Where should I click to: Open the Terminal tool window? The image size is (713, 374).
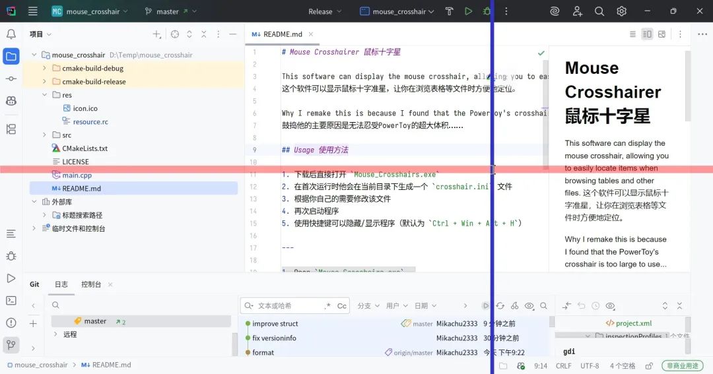(11, 301)
